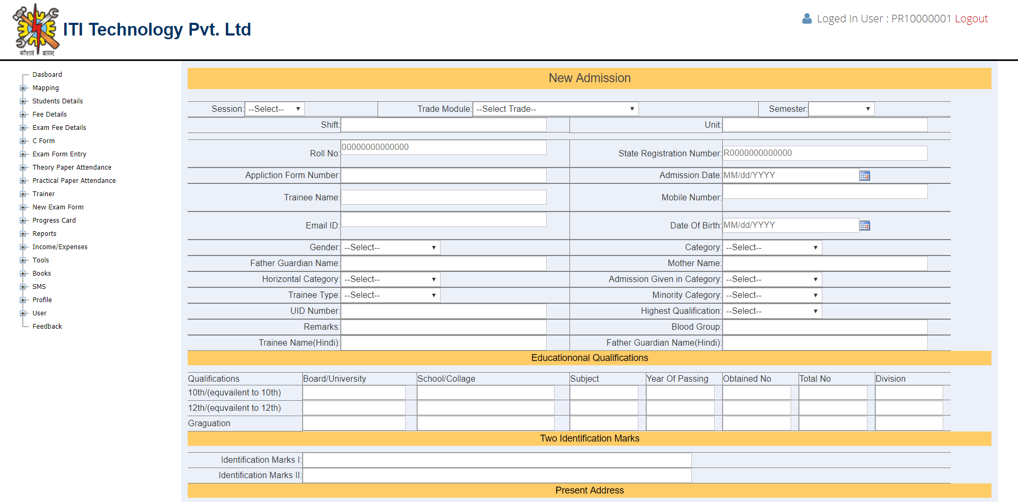Open the Date Of Birth calendar picker

point(864,225)
